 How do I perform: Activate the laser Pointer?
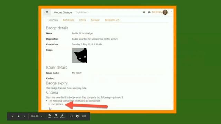[x=62, y=116]
